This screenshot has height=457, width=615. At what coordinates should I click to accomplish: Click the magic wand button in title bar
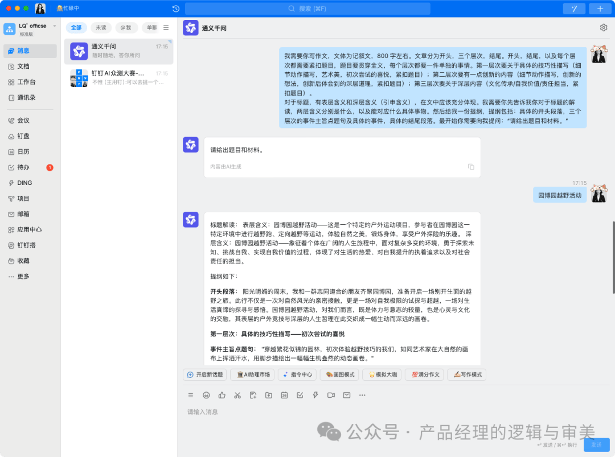tap(574, 9)
